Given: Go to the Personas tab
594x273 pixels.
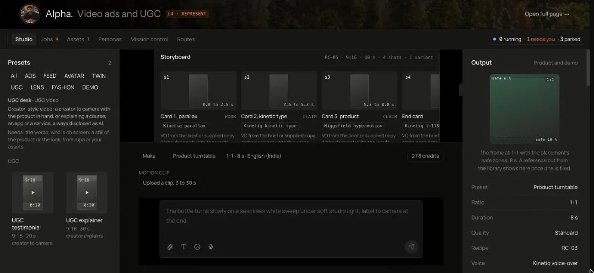Looking at the screenshot, I should 110,39.
